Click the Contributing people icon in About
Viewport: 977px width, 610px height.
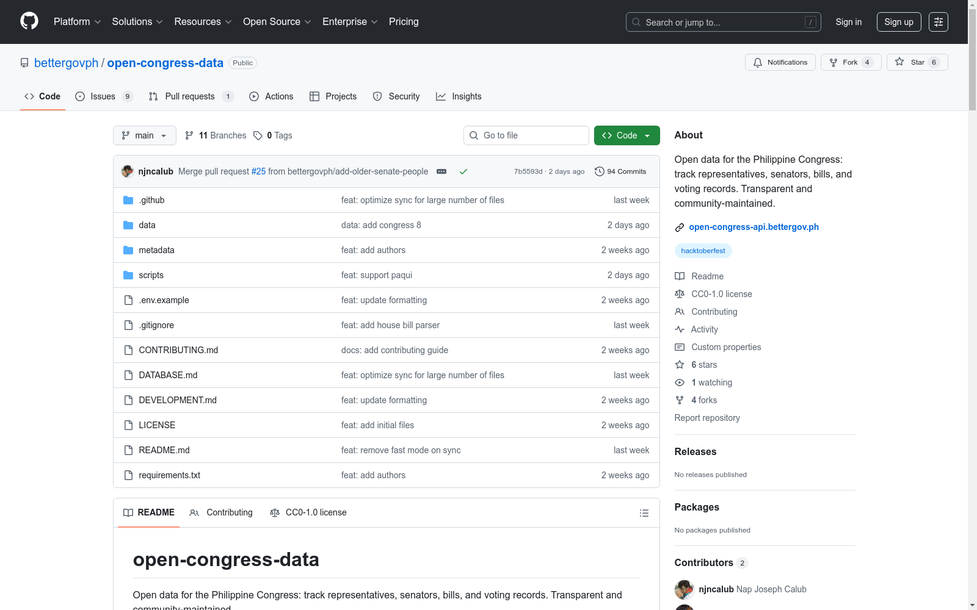point(680,312)
